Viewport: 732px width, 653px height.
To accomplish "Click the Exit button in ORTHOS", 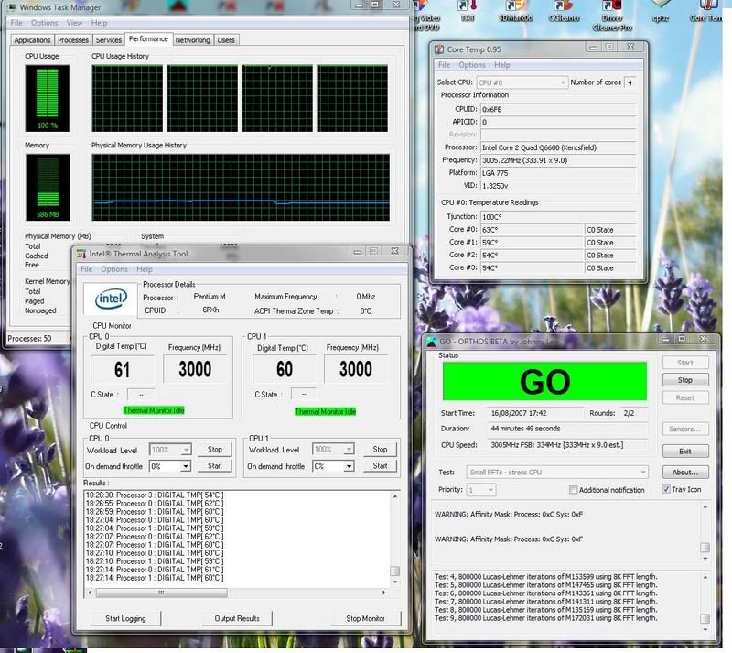I will [x=684, y=452].
